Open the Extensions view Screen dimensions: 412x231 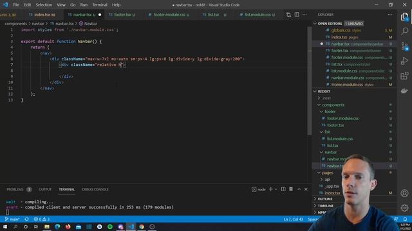[404, 76]
